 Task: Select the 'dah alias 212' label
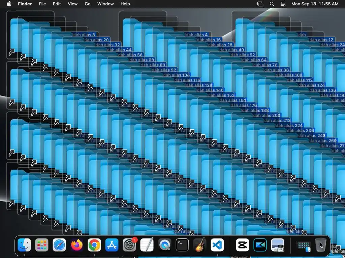(x=278, y=121)
